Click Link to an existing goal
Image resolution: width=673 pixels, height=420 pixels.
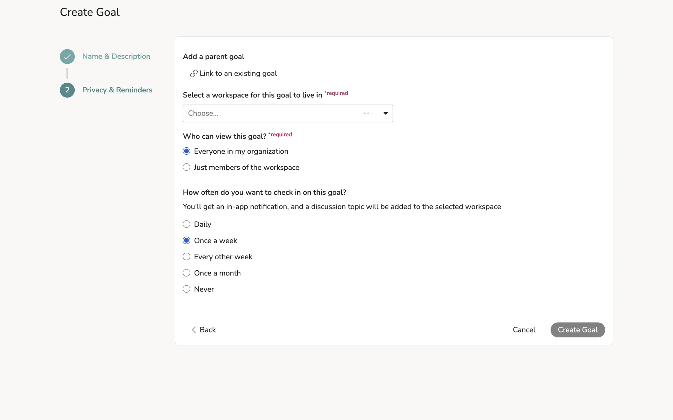click(x=238, y=73)
